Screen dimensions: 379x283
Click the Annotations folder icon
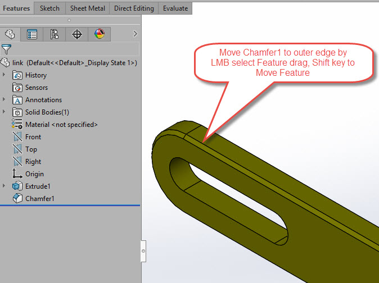(17, 100)
